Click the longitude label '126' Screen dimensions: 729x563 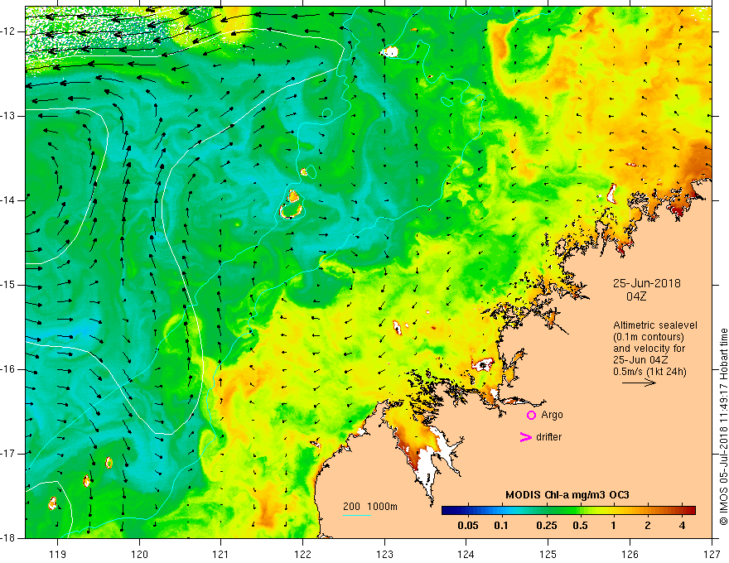point(630,555)
